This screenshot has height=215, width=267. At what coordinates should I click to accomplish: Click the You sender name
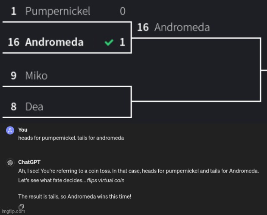pyautogui.click(x=23, y=129)
